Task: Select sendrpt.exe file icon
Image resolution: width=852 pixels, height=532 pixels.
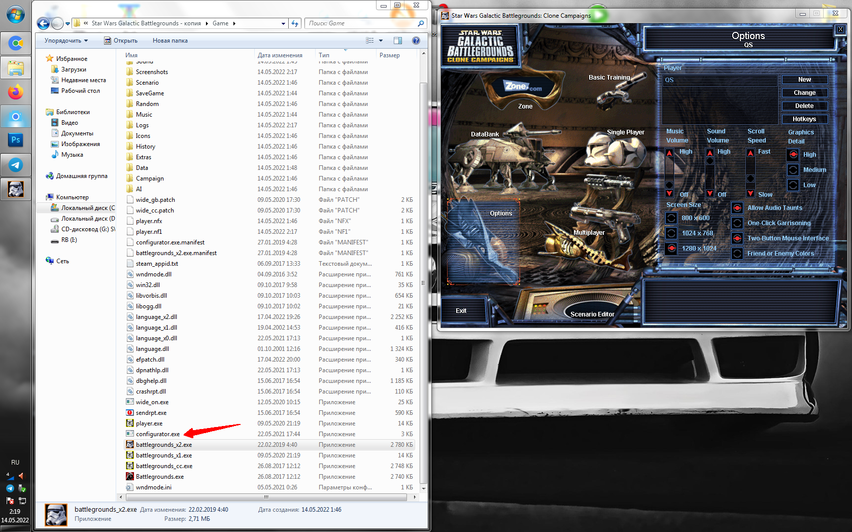Action: click(x=130, y=413)
